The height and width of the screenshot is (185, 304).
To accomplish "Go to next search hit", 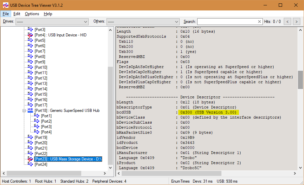I will tap(296, 22).
